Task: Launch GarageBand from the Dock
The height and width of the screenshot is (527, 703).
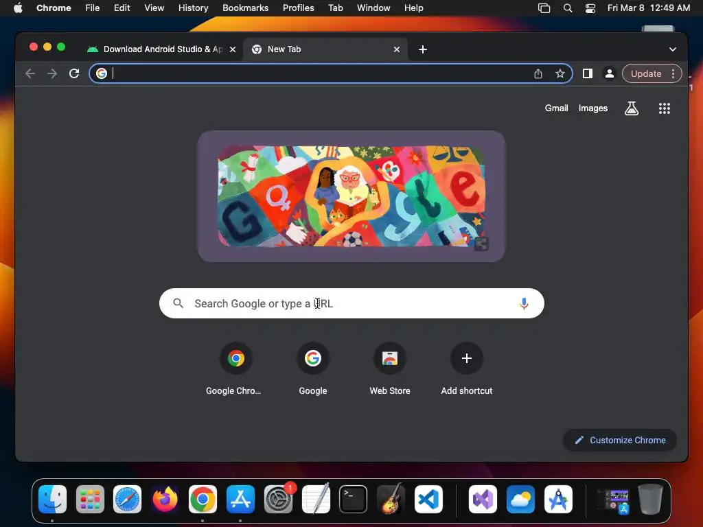Action: pyautogui.click(x=391, y=499)
